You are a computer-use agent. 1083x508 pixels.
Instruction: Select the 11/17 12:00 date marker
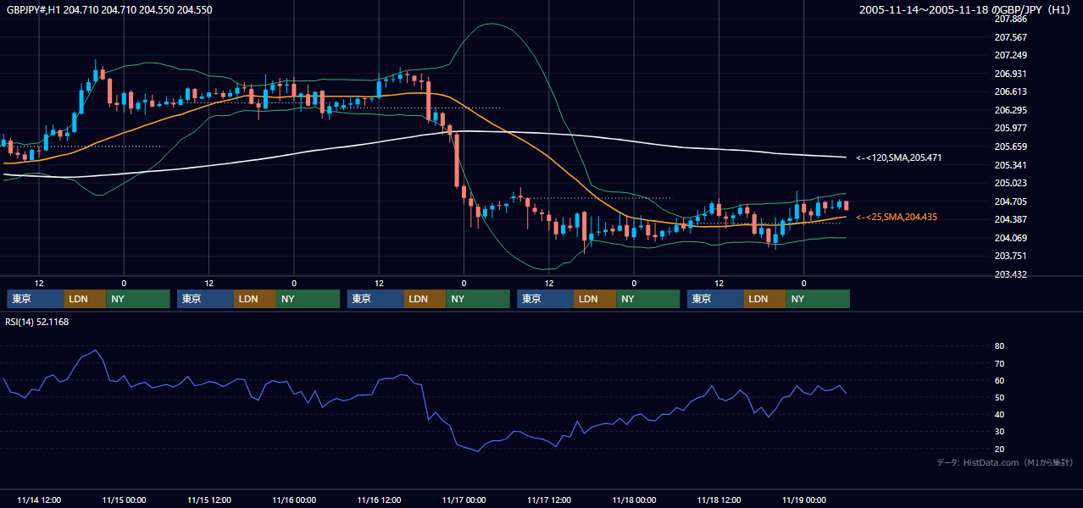coord(549,500)
